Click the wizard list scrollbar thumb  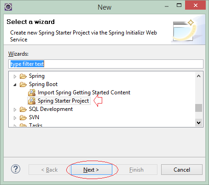[x=198, y=108]
